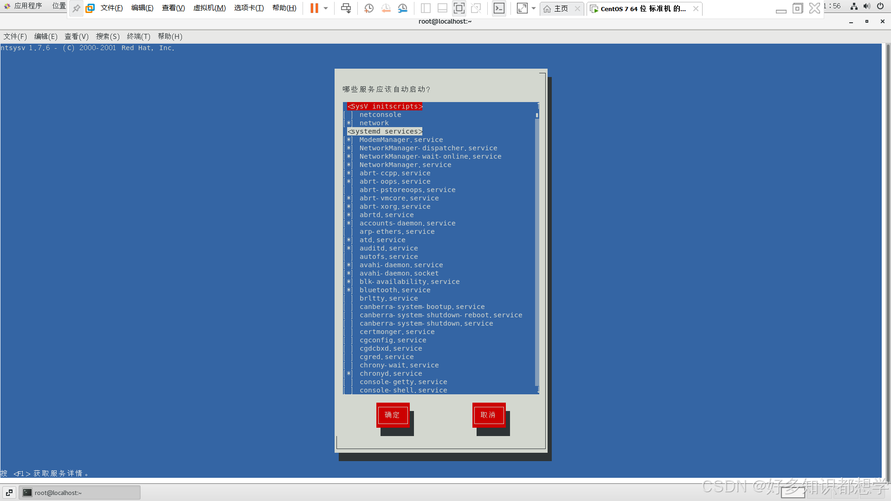Image resolution: width=891 pixels, height=501 pixels.
Task: Toggle the netconsole service checkbox
Action: point(349,115)
